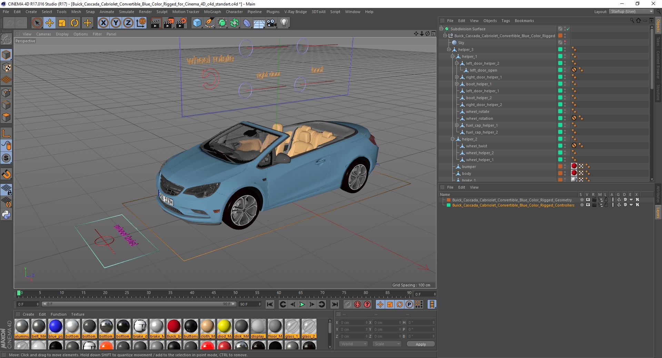Open the Simulate menu
Image resolution: width=662 pixels, height=358 pixels.
[127, 12]
